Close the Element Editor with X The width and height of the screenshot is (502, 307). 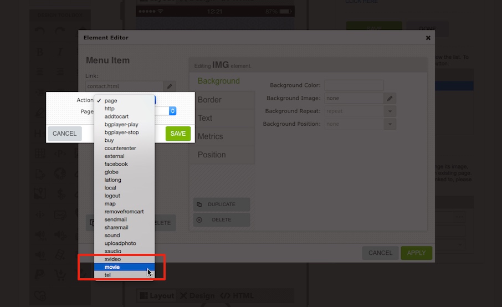[x=428, y=38]
